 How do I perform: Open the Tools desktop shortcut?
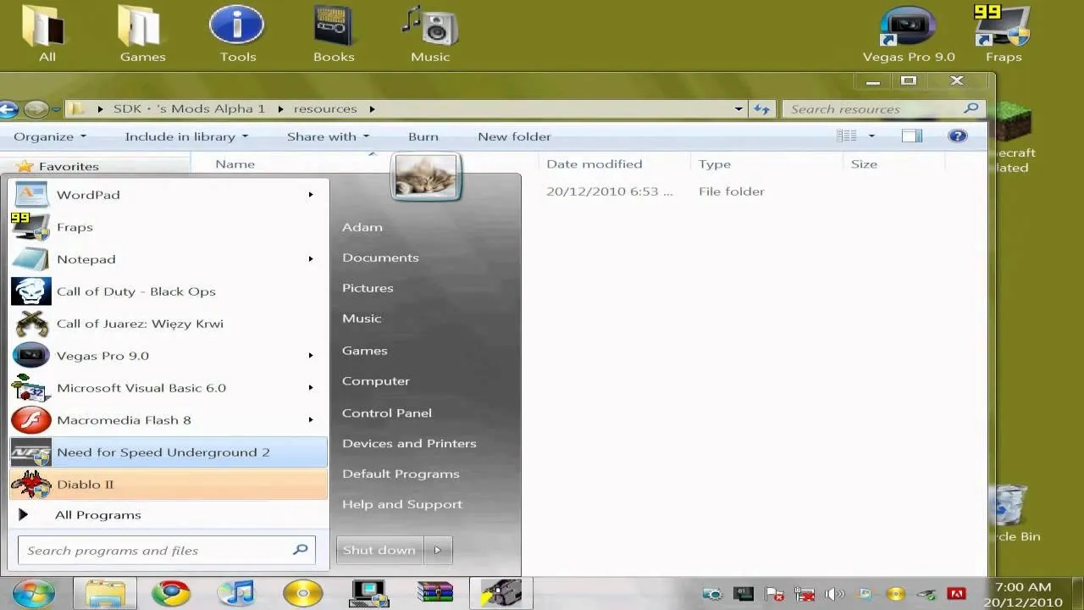[x=237, y=34]
